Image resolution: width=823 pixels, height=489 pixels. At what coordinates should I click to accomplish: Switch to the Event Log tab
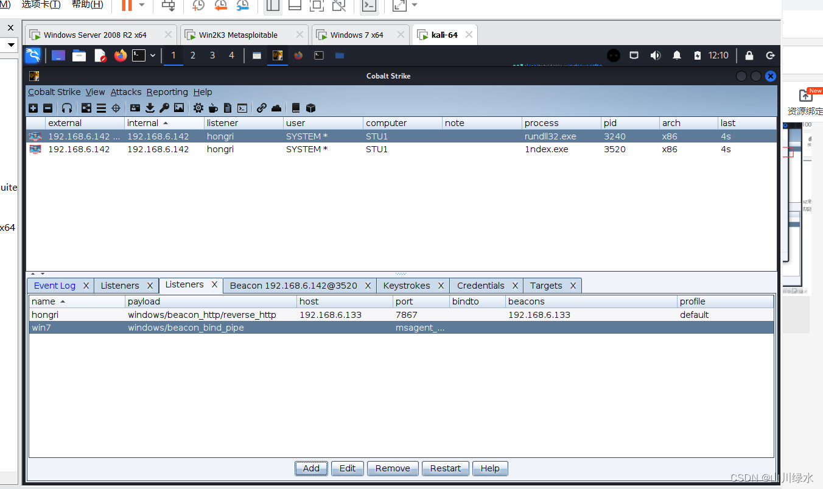coord(55,286)
